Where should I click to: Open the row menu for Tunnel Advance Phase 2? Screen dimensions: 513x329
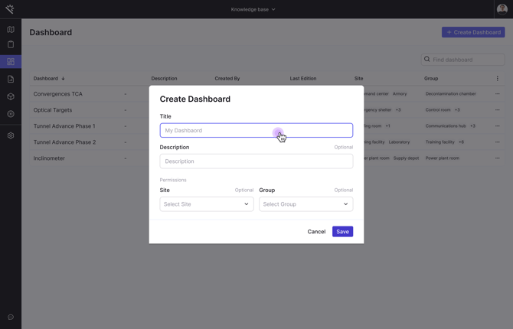click(497, 142)
